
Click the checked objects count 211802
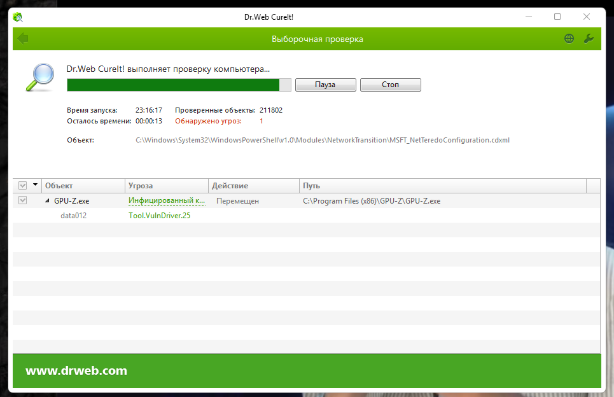tap(271, 110)
